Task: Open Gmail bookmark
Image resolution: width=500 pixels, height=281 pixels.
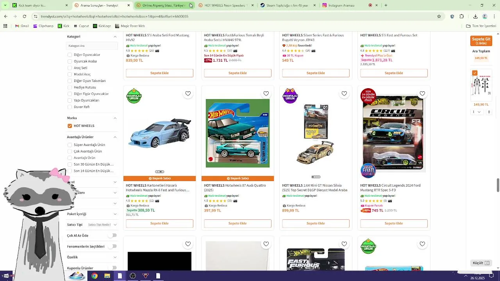Action: click(x=22, y=26)
